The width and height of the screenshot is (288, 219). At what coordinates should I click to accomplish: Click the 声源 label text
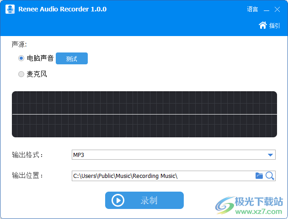click(19, 44)
